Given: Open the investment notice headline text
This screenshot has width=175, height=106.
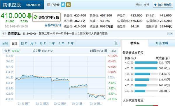Looking at the screenshot, I should pyautogui.click(x=73, y=34).
